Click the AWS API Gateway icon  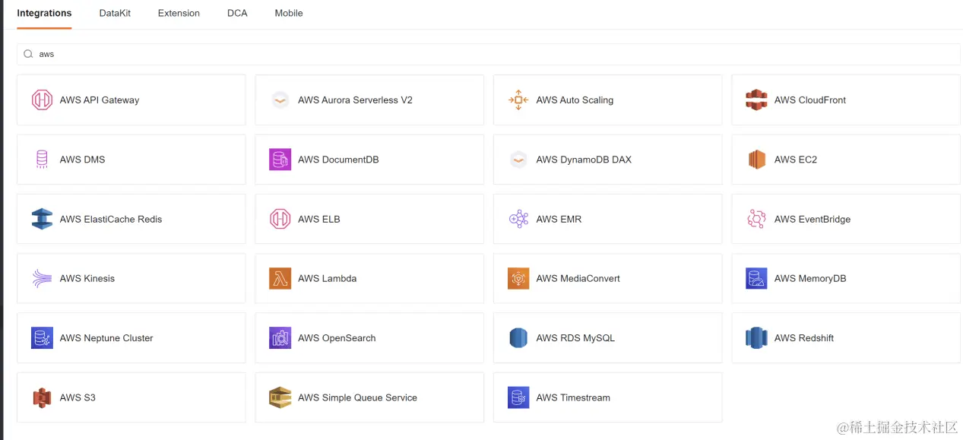point(42,100)
